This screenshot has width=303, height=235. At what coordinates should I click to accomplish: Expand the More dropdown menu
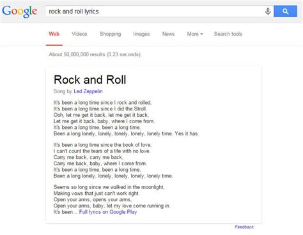[195, 34]
